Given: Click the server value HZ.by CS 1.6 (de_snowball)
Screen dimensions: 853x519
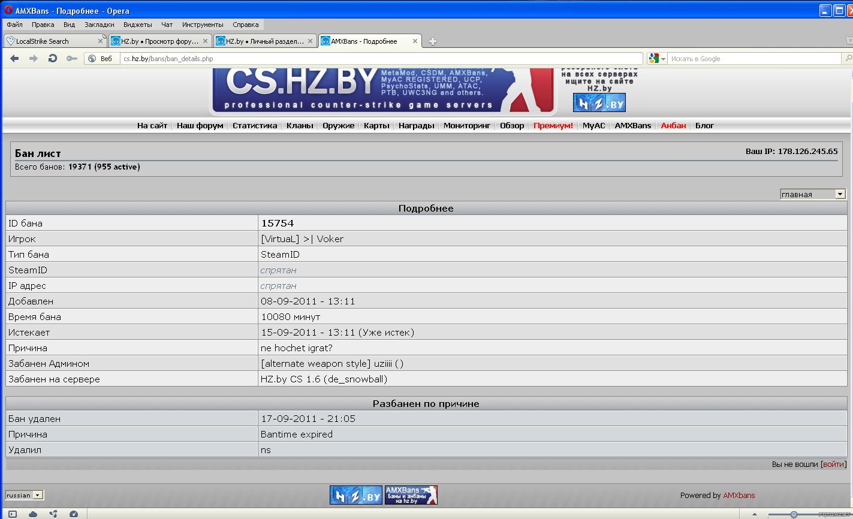Looking at the screenshot, I should [x=324, y=379].
